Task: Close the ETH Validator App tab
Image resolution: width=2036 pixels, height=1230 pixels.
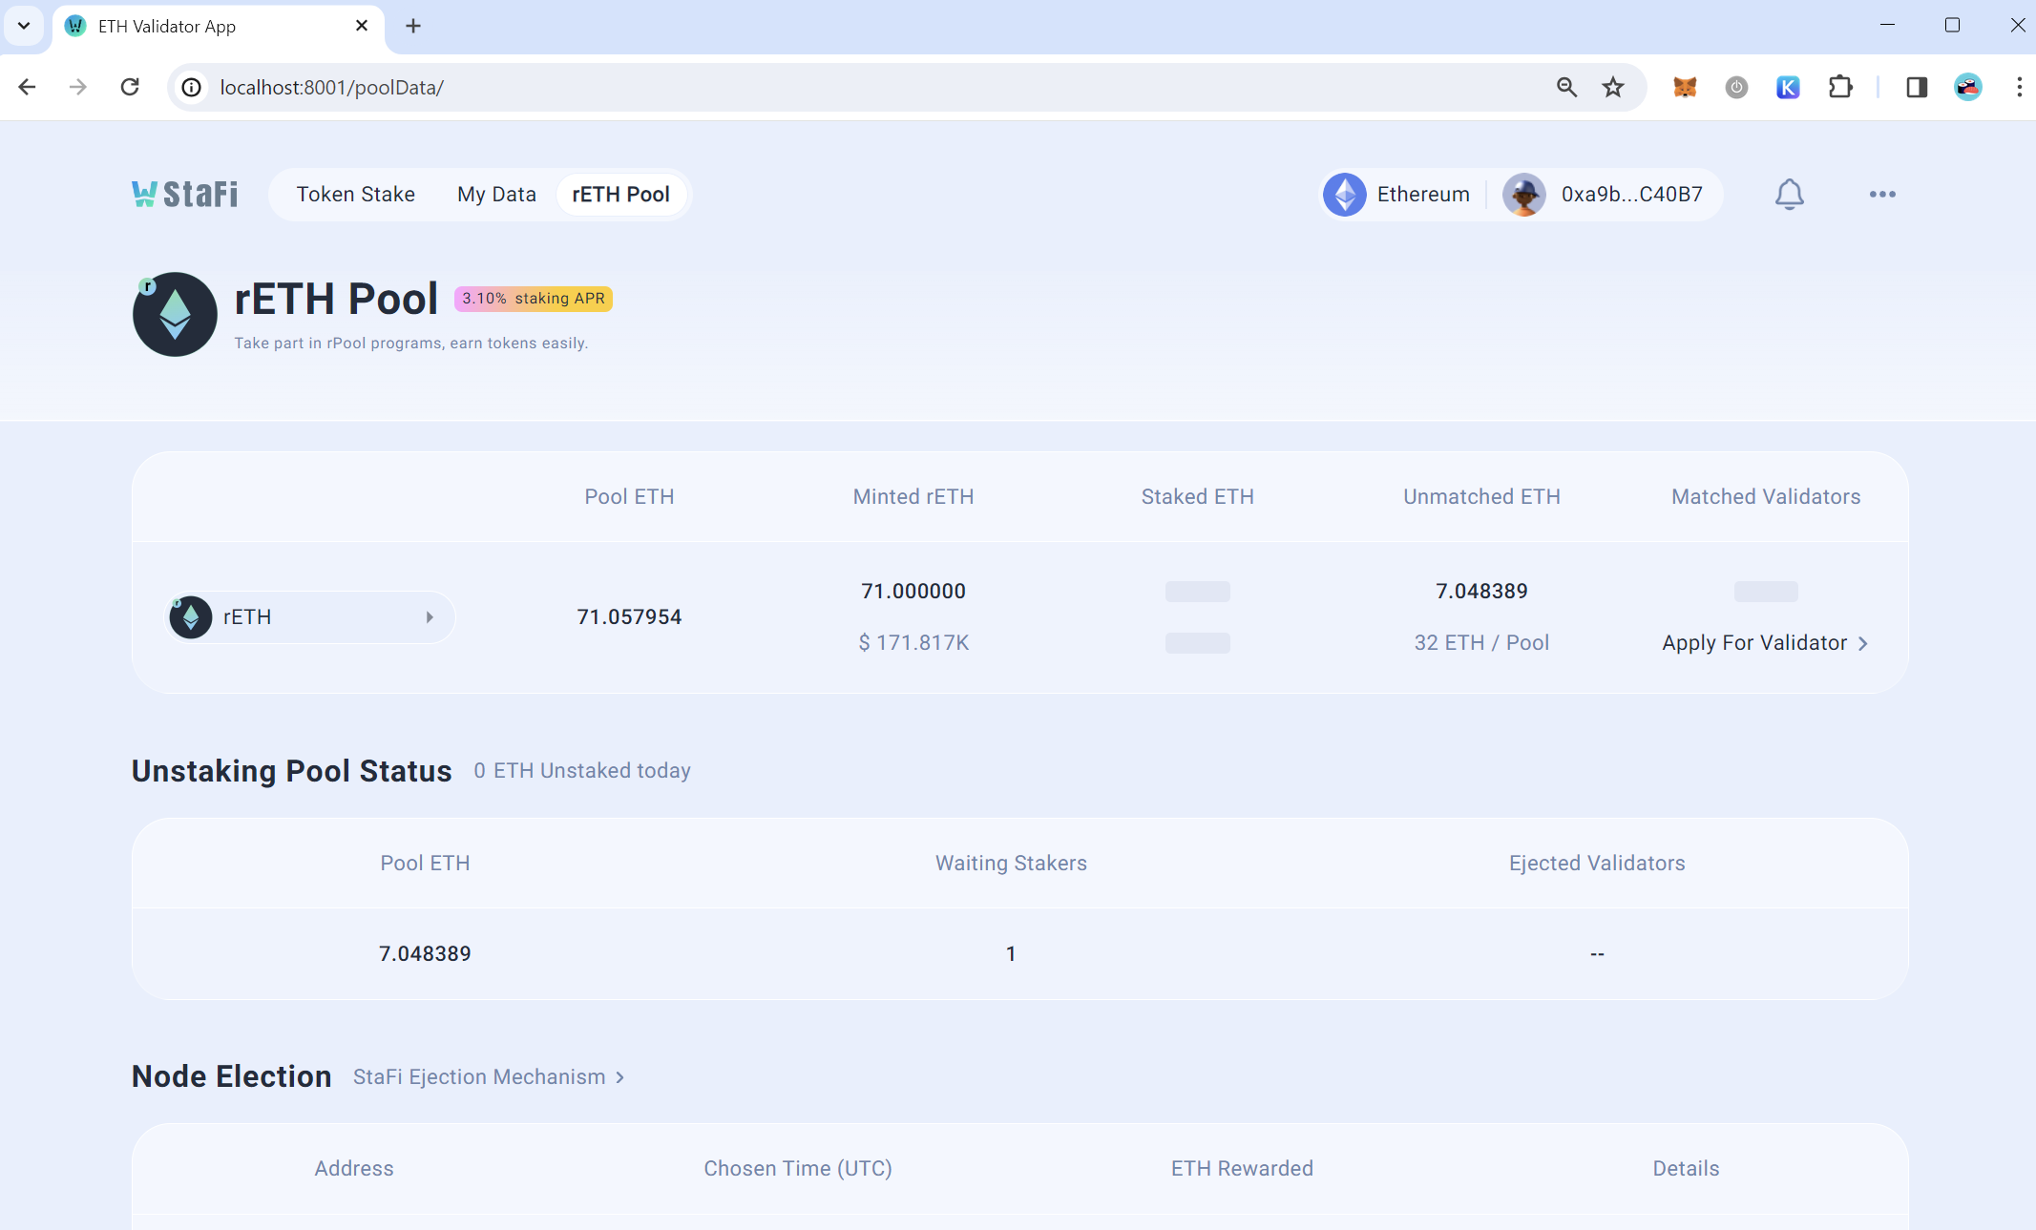Action: [362, 26]
